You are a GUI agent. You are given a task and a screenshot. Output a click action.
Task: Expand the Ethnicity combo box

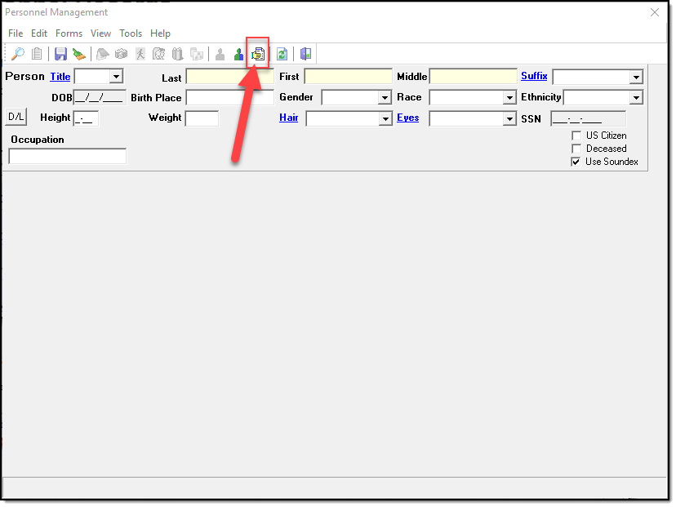click(636, 98)
